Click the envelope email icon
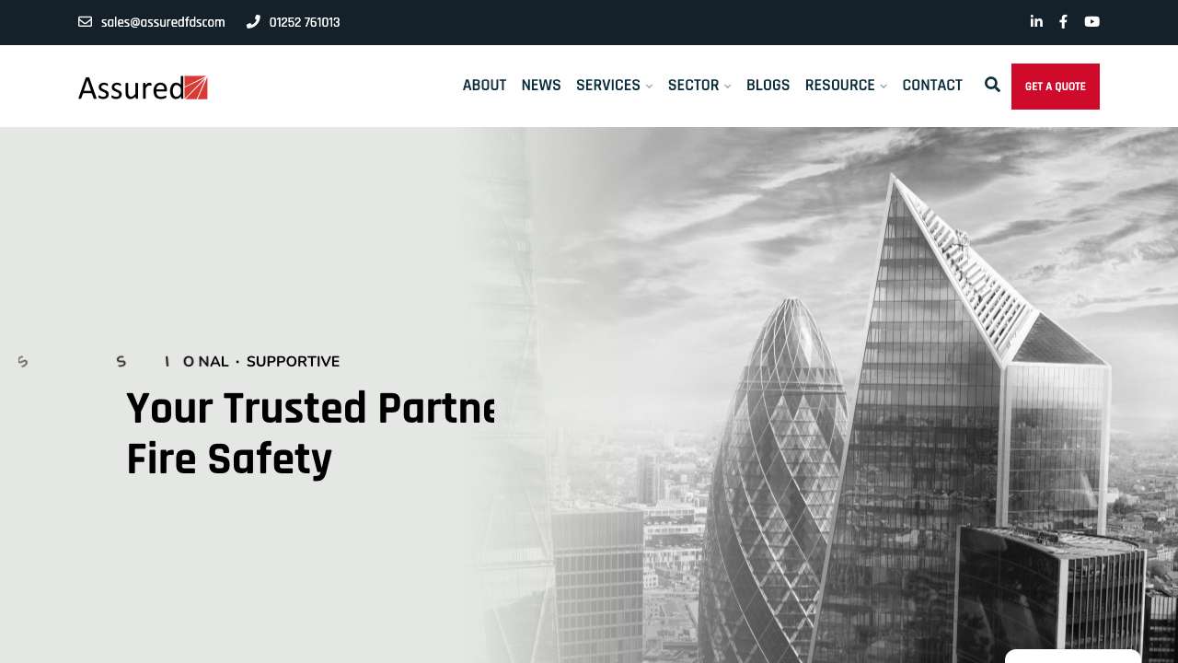The image size is (1178, 663). [x=85, y=22]
